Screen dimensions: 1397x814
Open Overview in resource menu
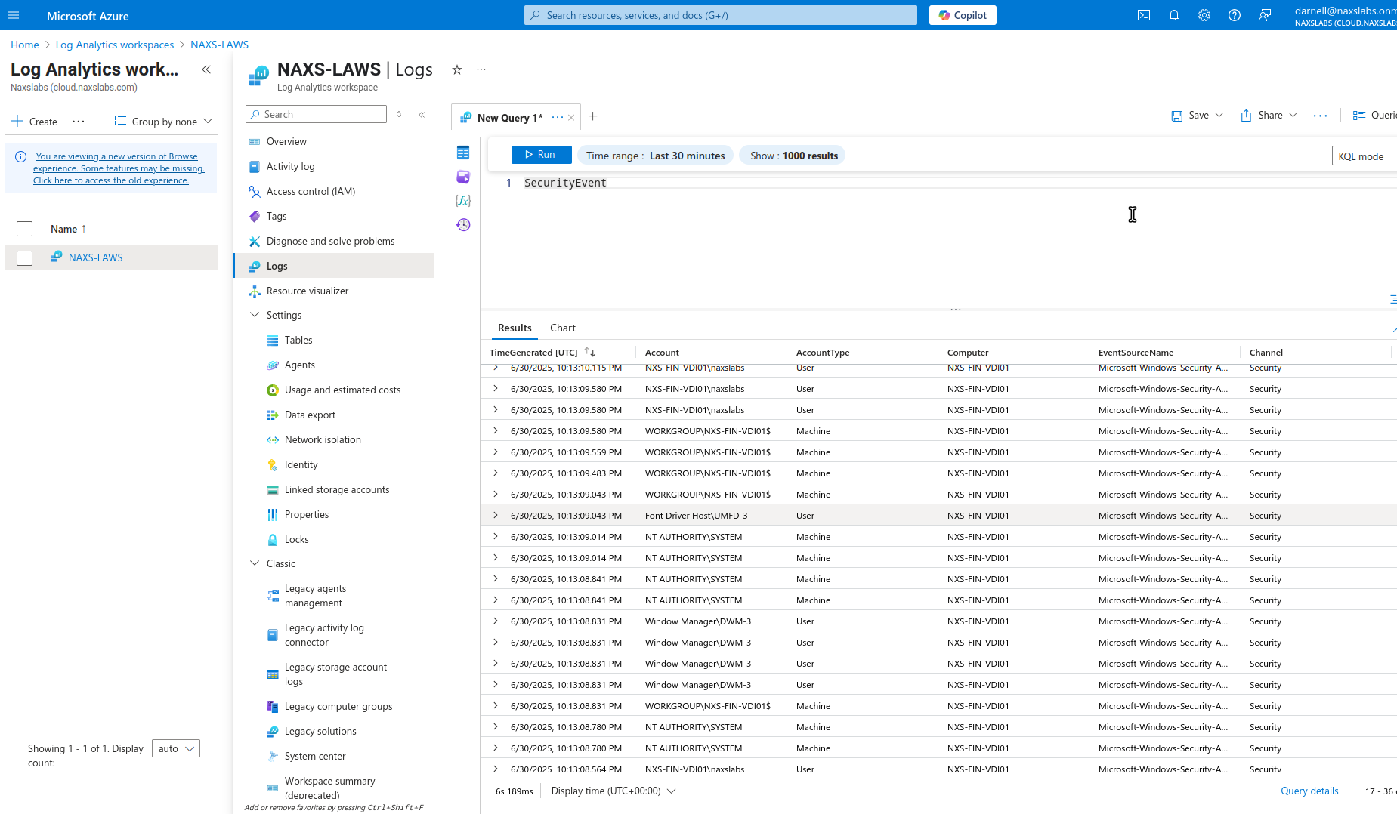click(286, 141)
